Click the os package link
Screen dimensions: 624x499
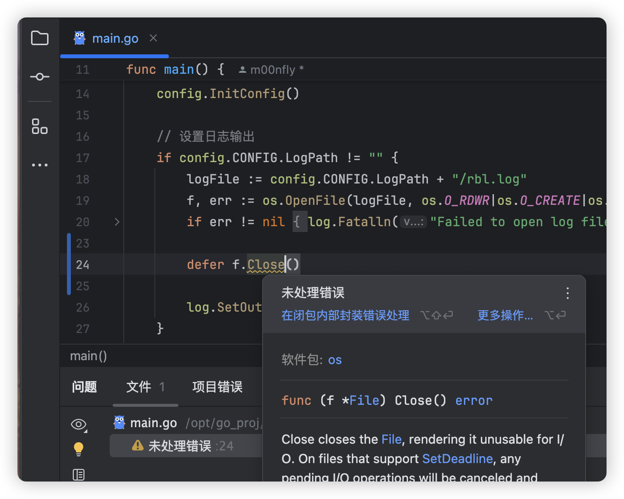pos(335,360)
